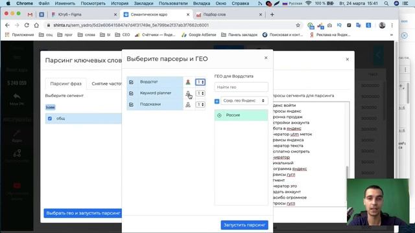Open the соц bookmarks folder

coord(46,34)
